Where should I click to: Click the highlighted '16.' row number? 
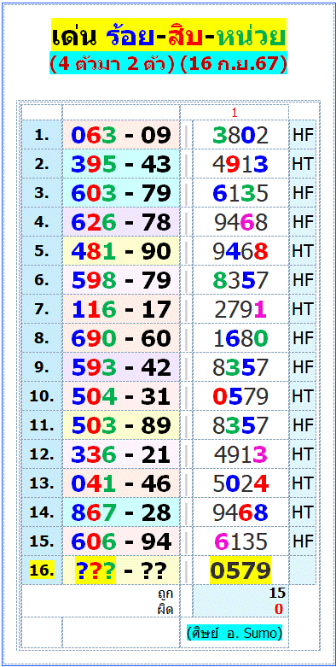[x=42, y=570]
